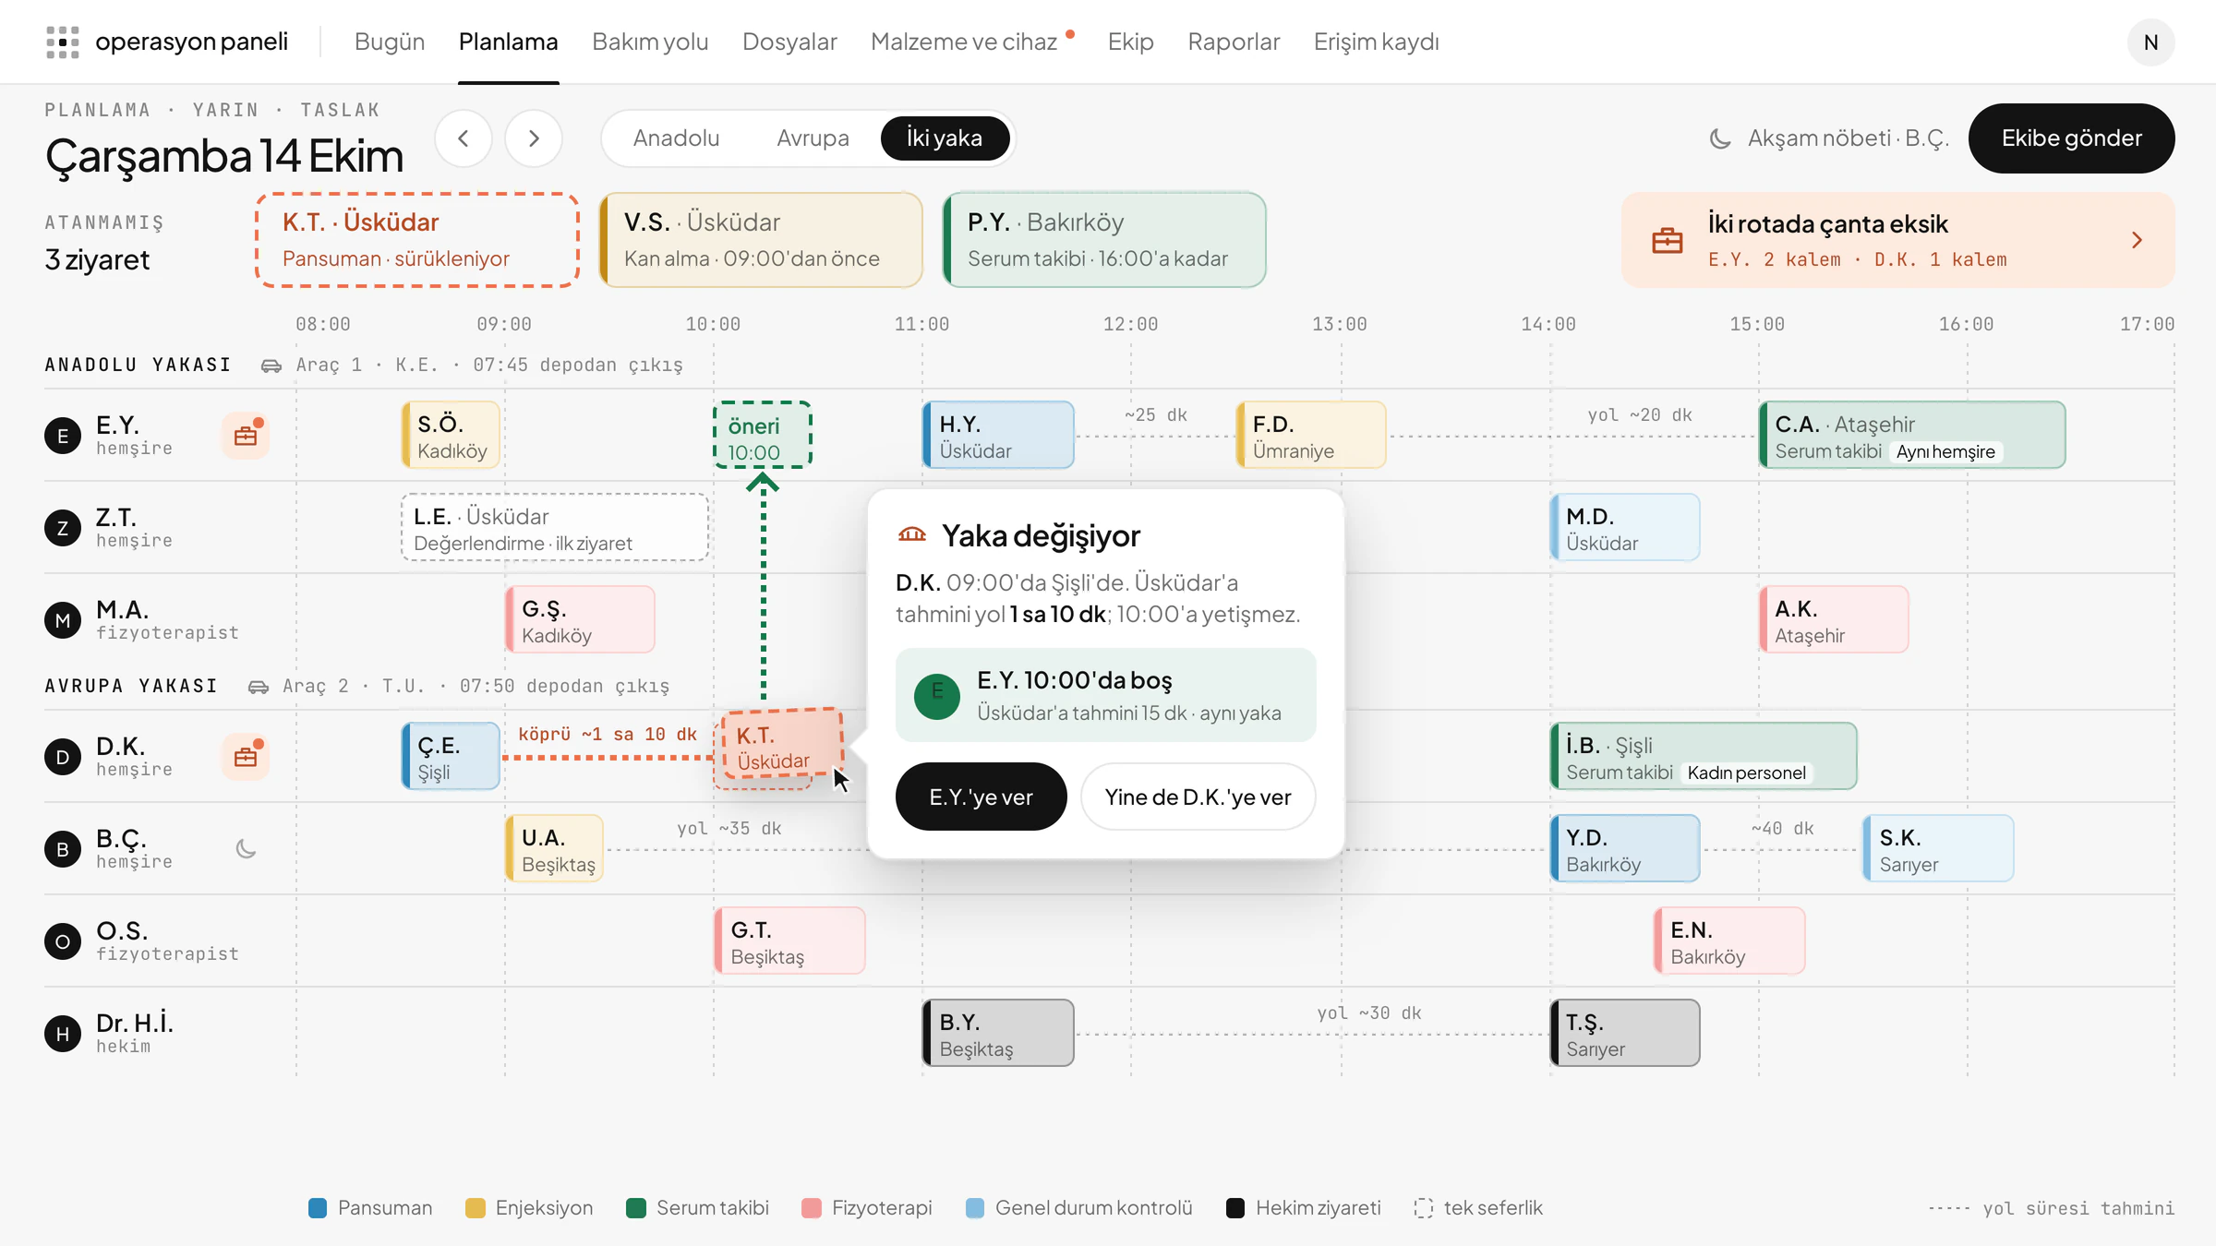This screenshot has width=2216, height=1246.
Task: Click the dashed tek seferlik legend icon
Action: pos(1423,1207)
